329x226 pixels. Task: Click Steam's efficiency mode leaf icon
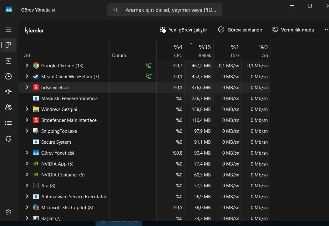[x=149, y=76]
